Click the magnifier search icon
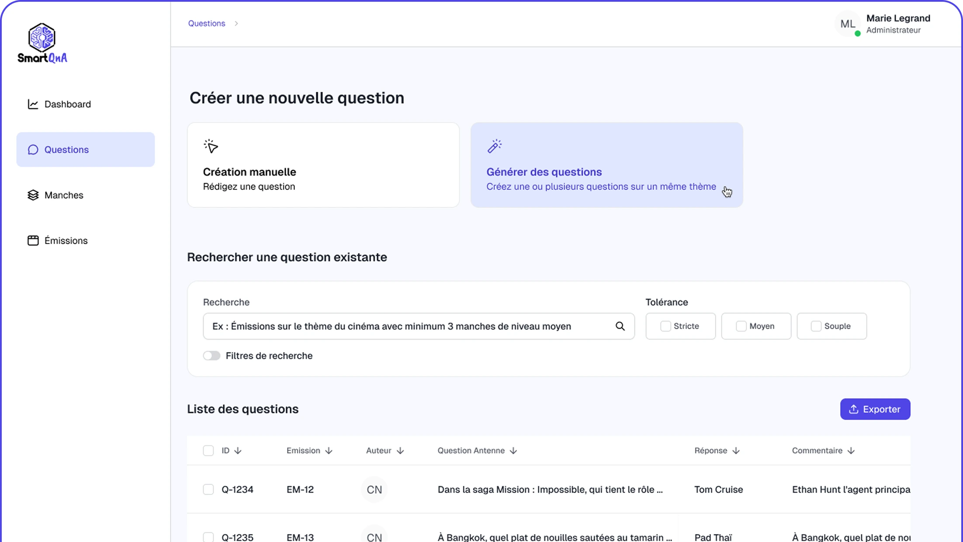 click(x=620, y=326)
